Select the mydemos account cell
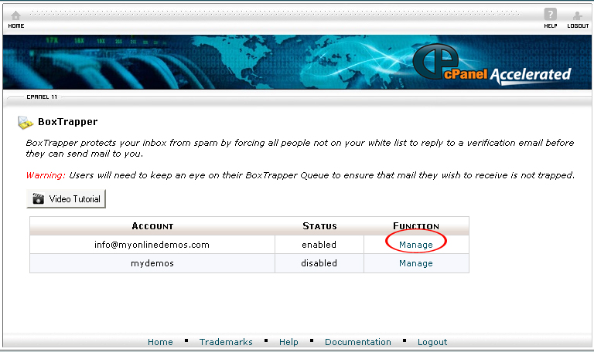The height and width of the screenshot is (352, 594). point(152,263)
